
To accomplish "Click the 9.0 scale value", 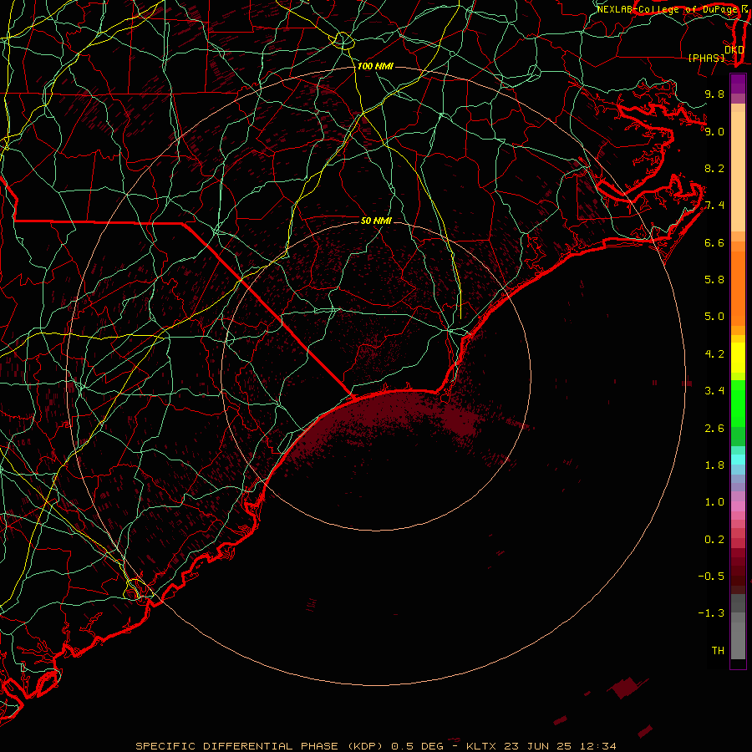I will coord(714,131).
